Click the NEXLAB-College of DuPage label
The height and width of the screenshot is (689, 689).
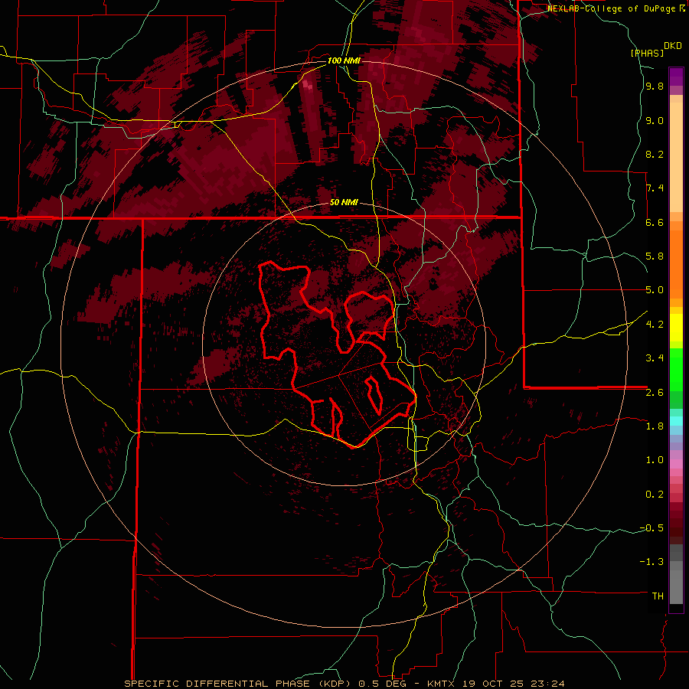coord(612,8)
